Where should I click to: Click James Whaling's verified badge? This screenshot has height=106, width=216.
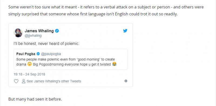pos(57,31)
